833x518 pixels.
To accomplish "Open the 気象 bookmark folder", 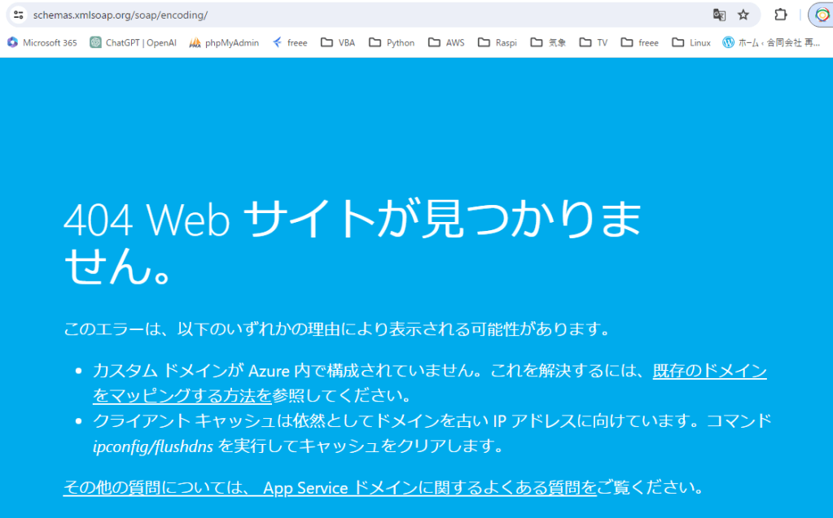I will [548, 42].
